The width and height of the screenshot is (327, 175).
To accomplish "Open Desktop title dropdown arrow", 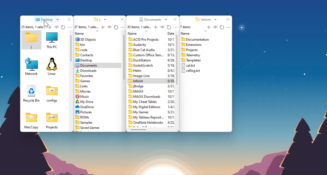I will [57, 20].
